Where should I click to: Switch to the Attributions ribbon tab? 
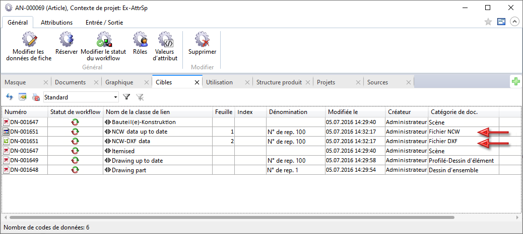point(56,23)
